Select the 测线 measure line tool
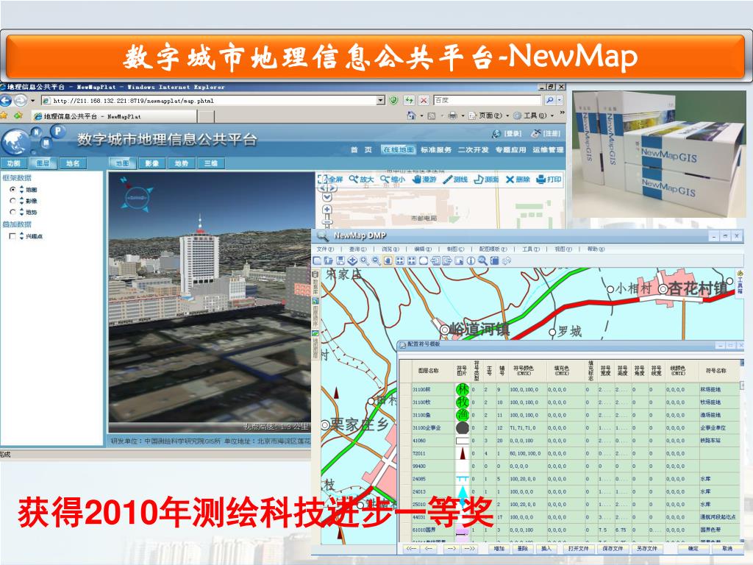Screen dimensions: 753x565 455,180
